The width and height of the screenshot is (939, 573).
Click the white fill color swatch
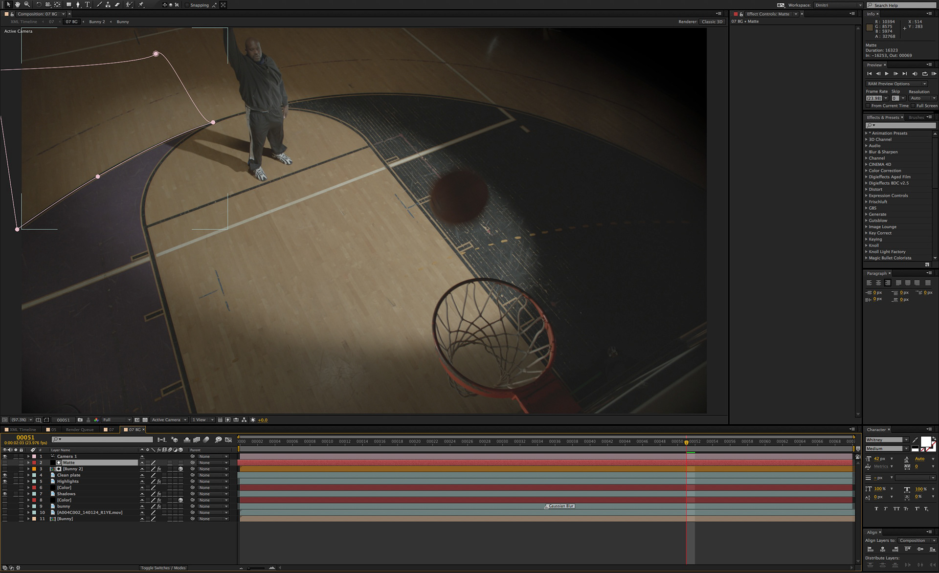925,442
